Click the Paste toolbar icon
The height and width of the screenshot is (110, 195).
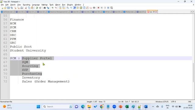[33, 8]
